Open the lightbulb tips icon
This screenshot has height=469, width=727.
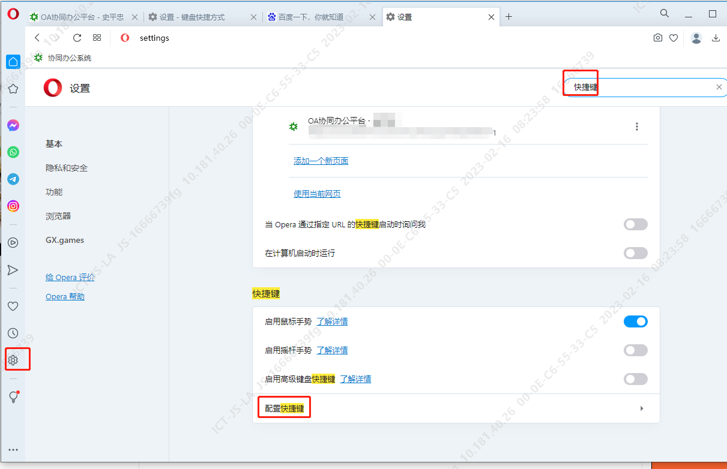click(x=13, y=396)
